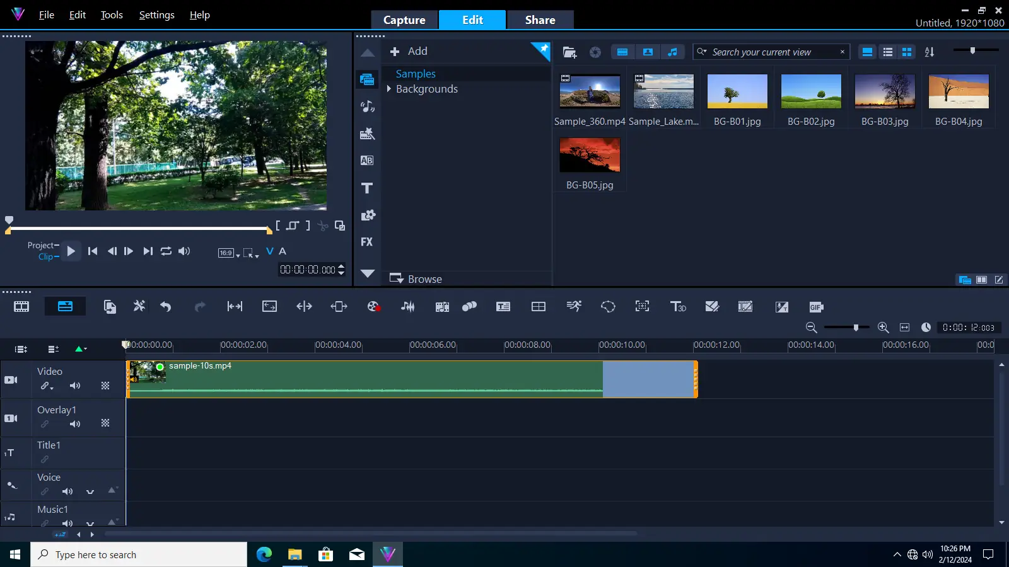Mute the Video track

pos(75,386)
